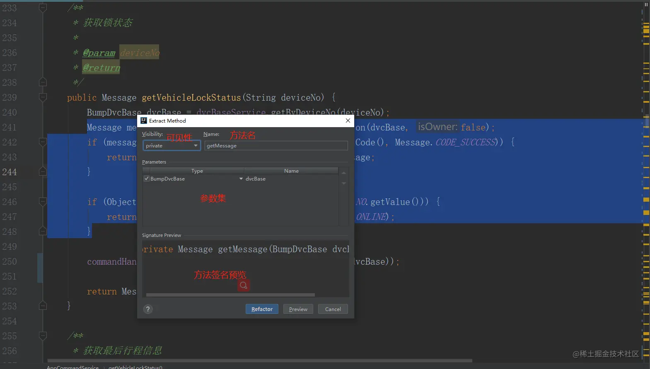Collapse the Javadoc fold at line 233
650x369 pixels.
point(43,7)
